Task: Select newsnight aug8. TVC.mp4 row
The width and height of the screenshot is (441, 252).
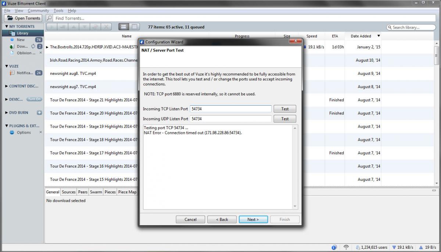Action: point(73,73)
